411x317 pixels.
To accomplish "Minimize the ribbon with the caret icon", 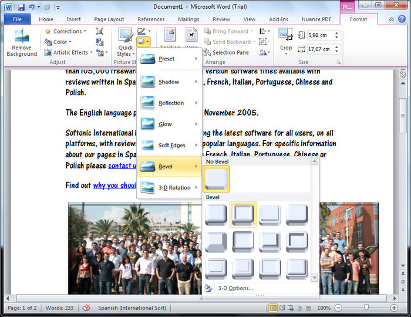I will 392,19.
